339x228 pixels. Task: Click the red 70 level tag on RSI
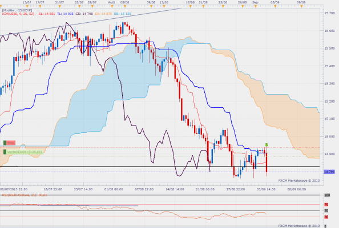pyautogui.click(x=326, y=205)
